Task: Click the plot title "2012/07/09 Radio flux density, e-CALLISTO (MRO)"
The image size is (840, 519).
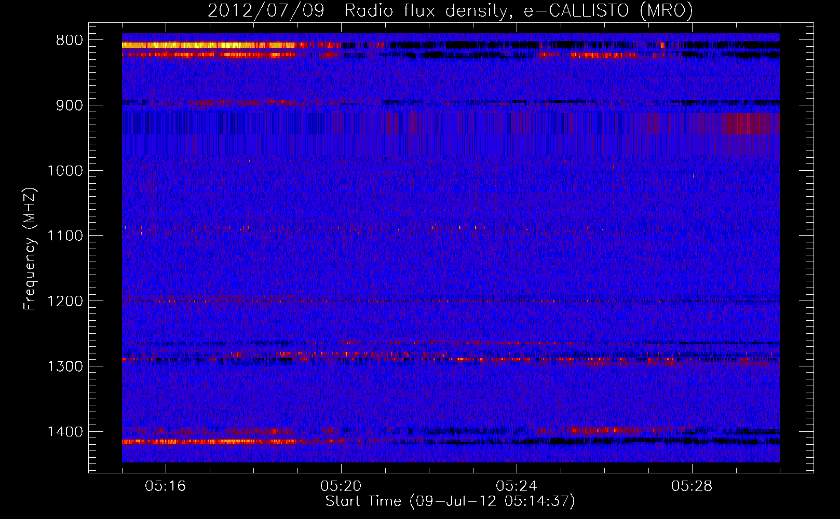Action: (x=450, y=10)
